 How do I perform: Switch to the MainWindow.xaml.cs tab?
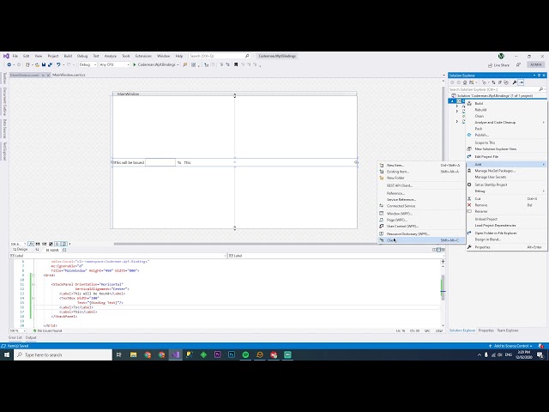coord(69,75)
